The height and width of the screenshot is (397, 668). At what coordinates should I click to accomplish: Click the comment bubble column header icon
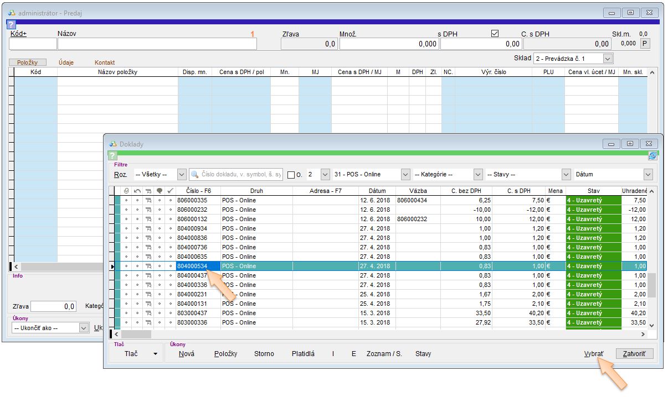[x=160, y=191]
